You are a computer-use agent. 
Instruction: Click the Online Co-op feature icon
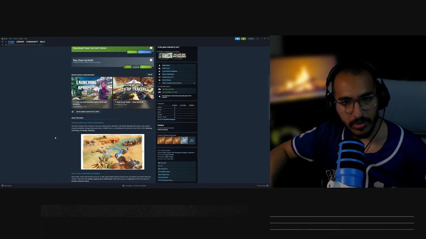pos(159,68)
